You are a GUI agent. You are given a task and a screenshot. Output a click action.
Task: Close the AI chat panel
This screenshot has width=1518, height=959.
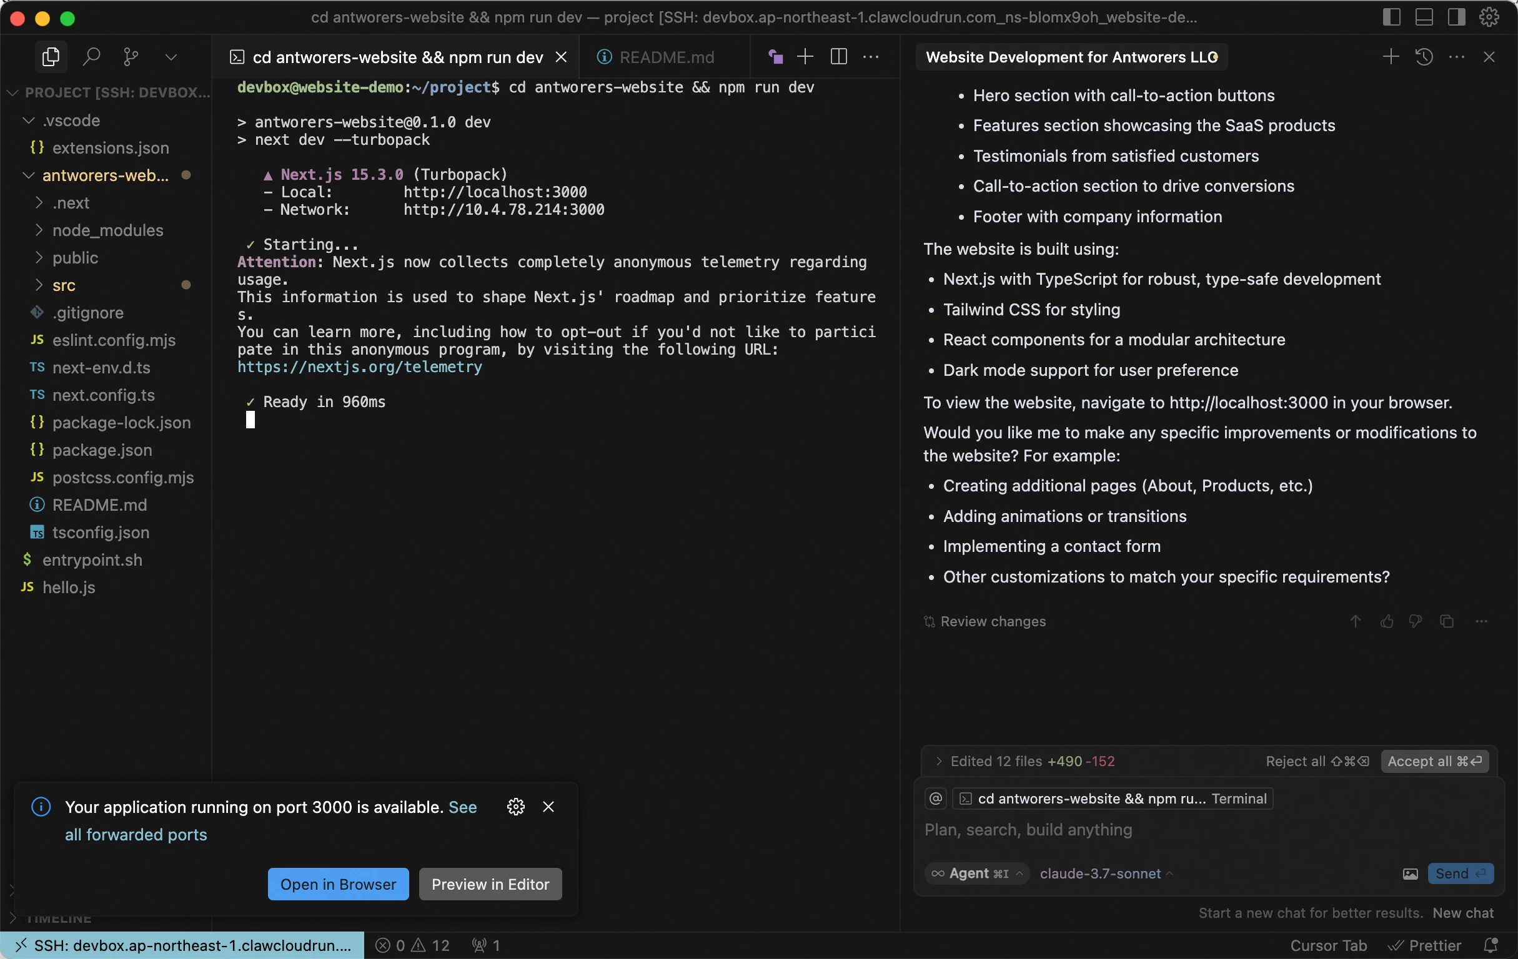[1490, 57]
